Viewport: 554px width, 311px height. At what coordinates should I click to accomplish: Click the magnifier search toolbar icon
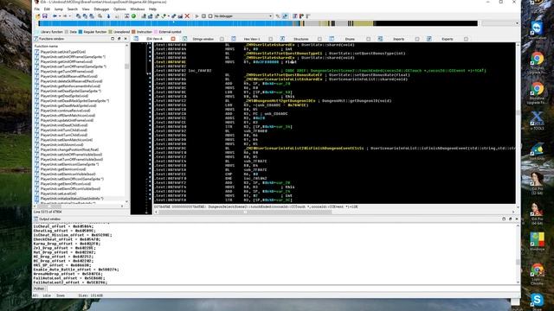coord(100,16)
